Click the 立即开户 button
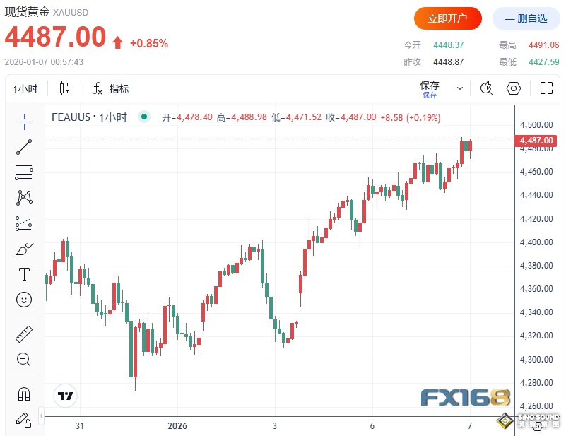Screen dimensions: 566x436 pyautogui.click(x=447, y=18)
